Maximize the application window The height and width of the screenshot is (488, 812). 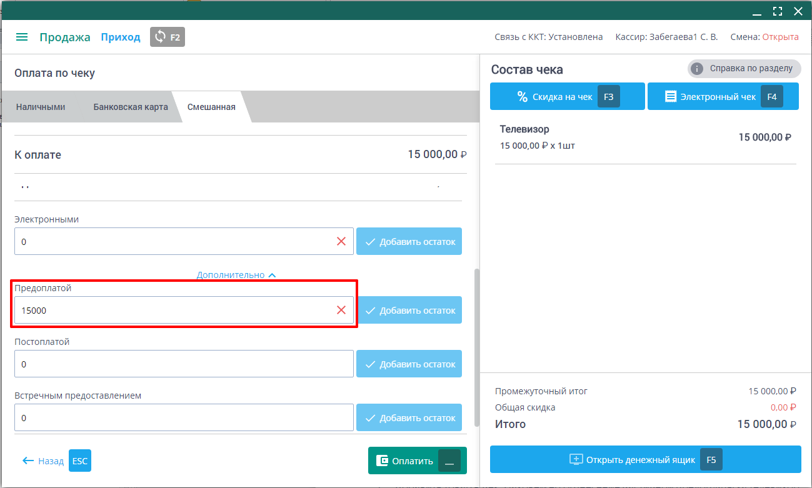coord(778,11)
